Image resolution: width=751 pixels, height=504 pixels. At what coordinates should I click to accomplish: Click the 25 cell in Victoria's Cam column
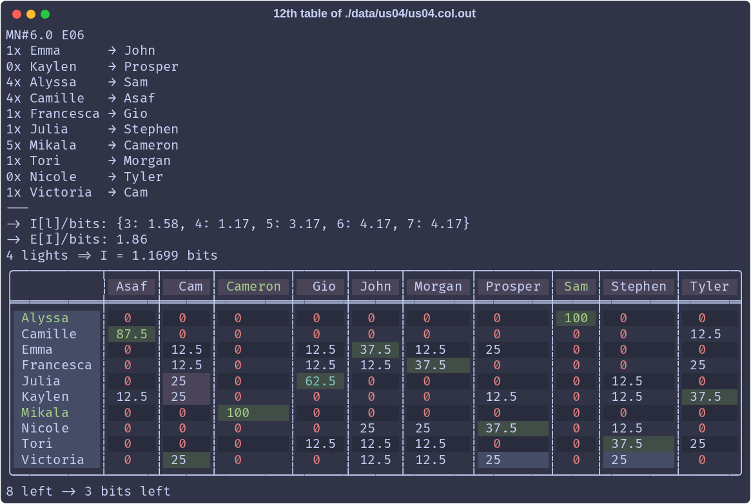186,460
